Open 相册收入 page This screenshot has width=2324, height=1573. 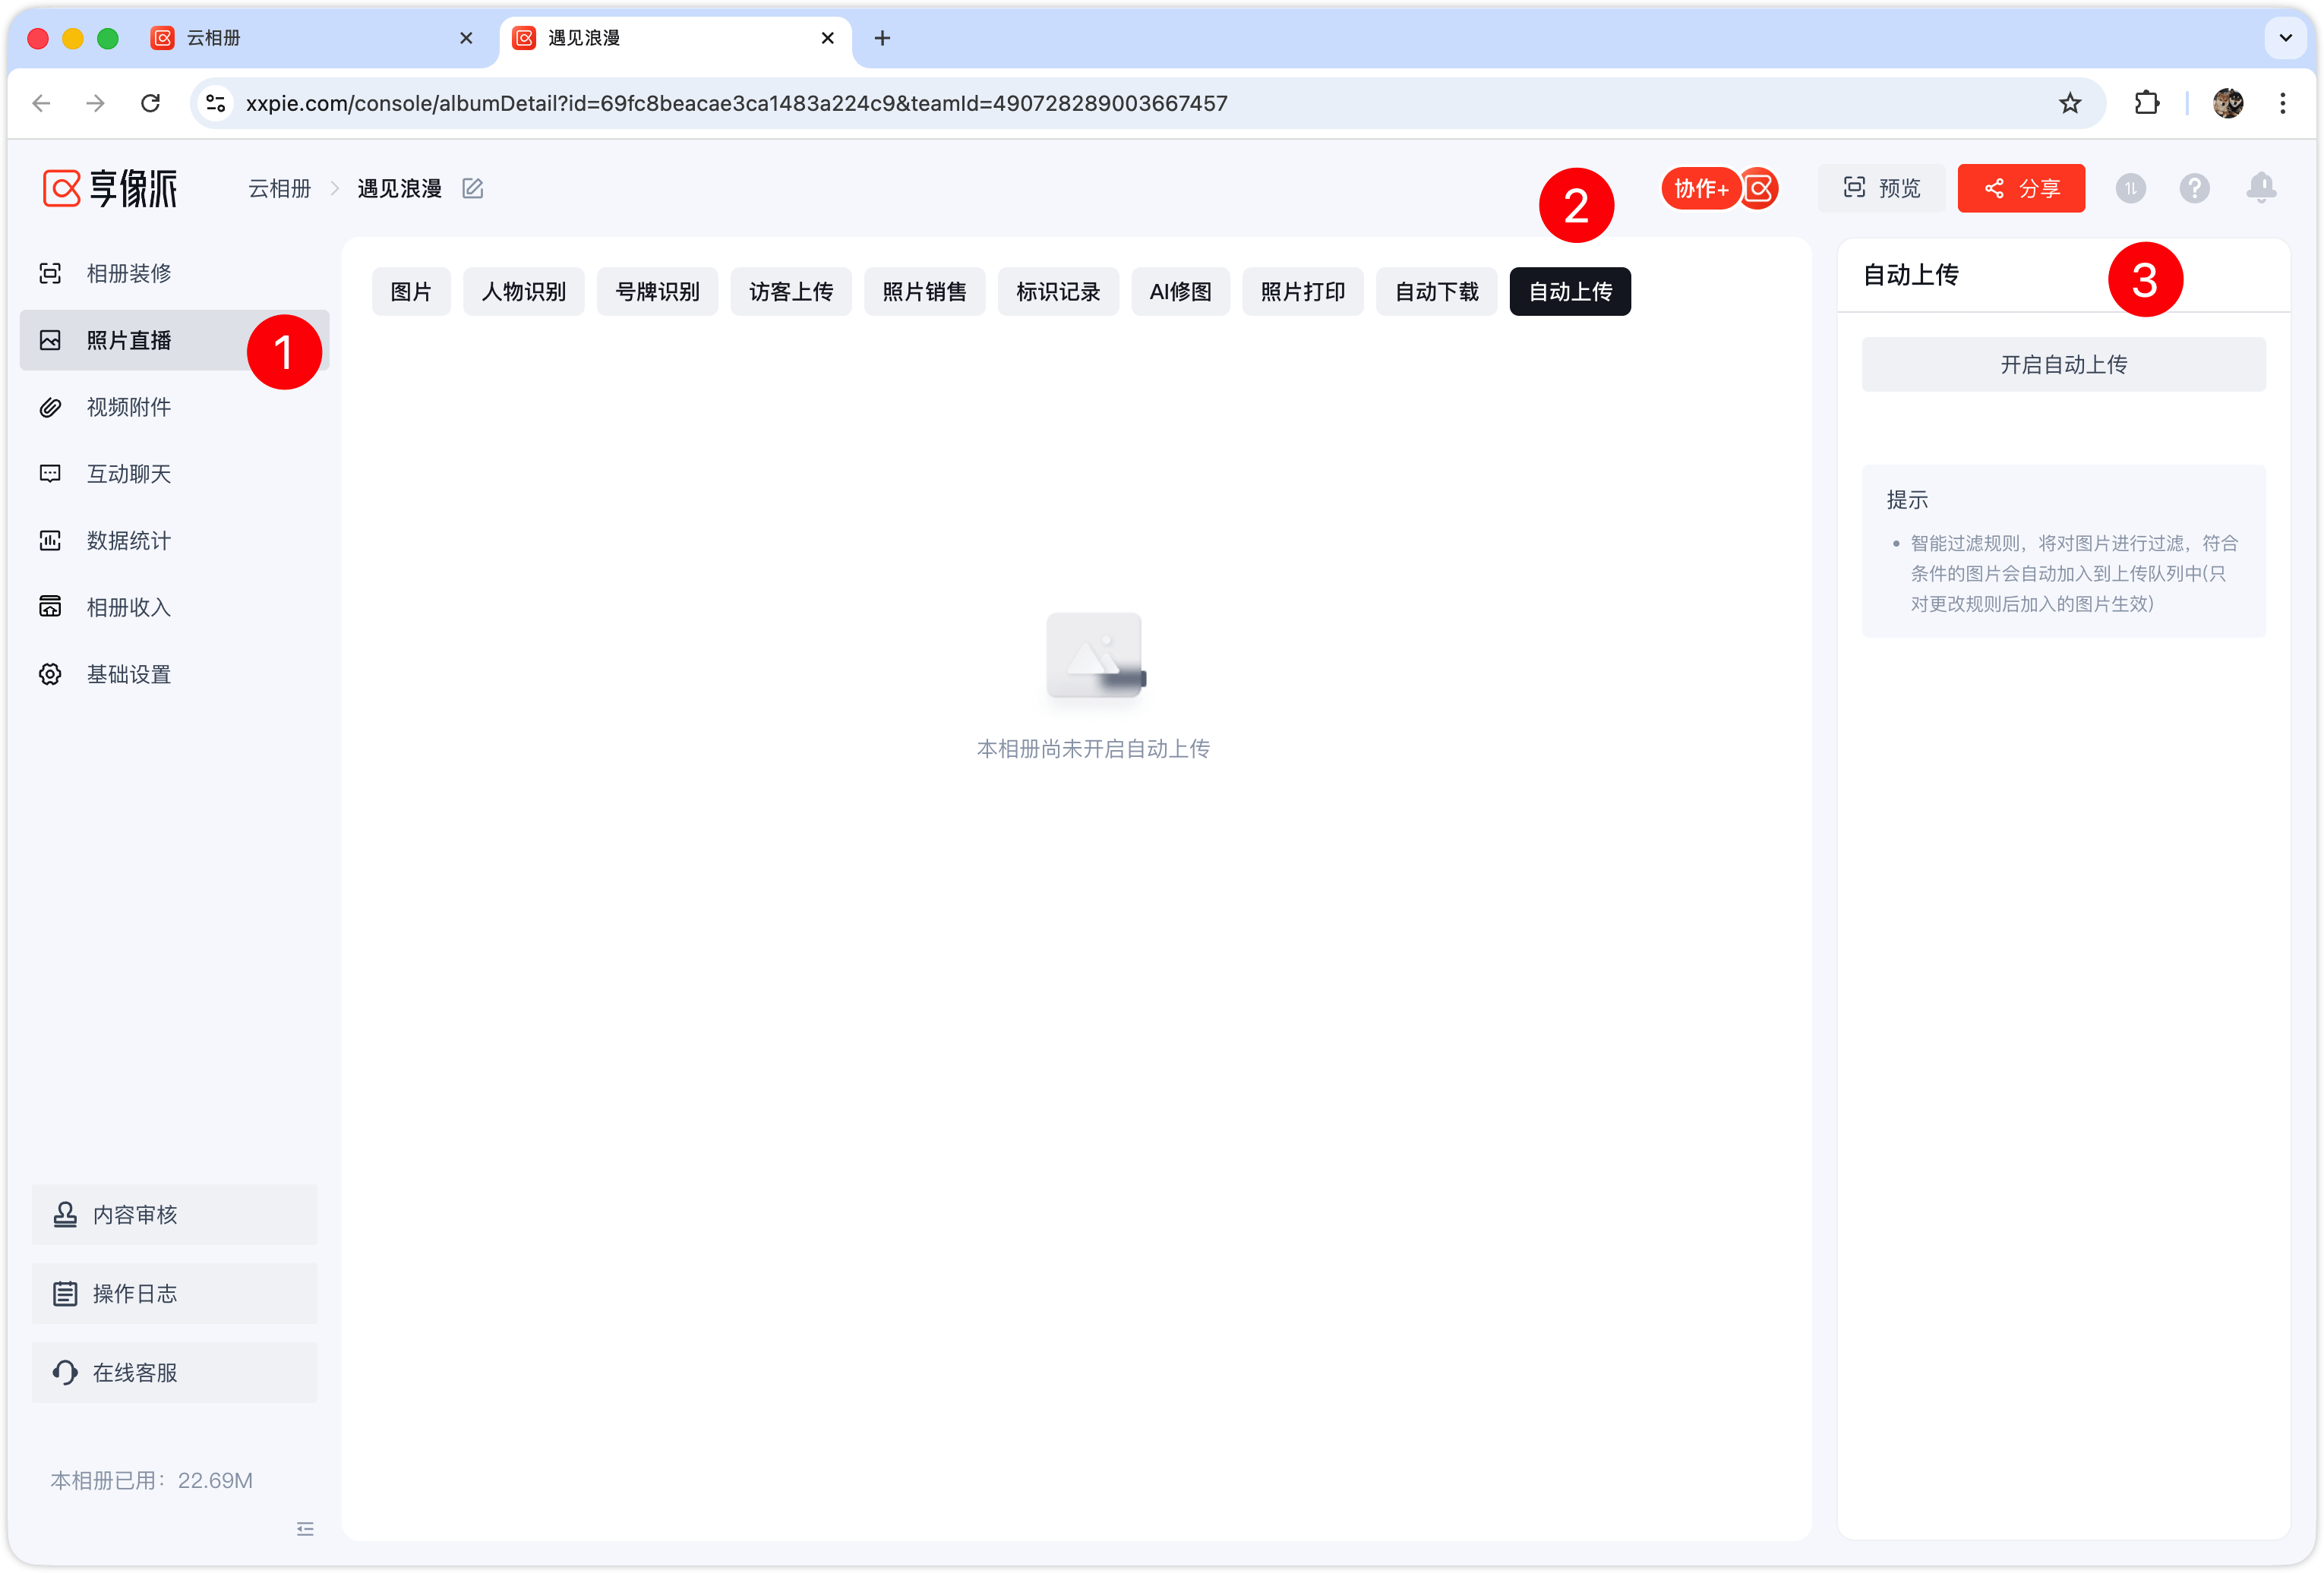174,607
